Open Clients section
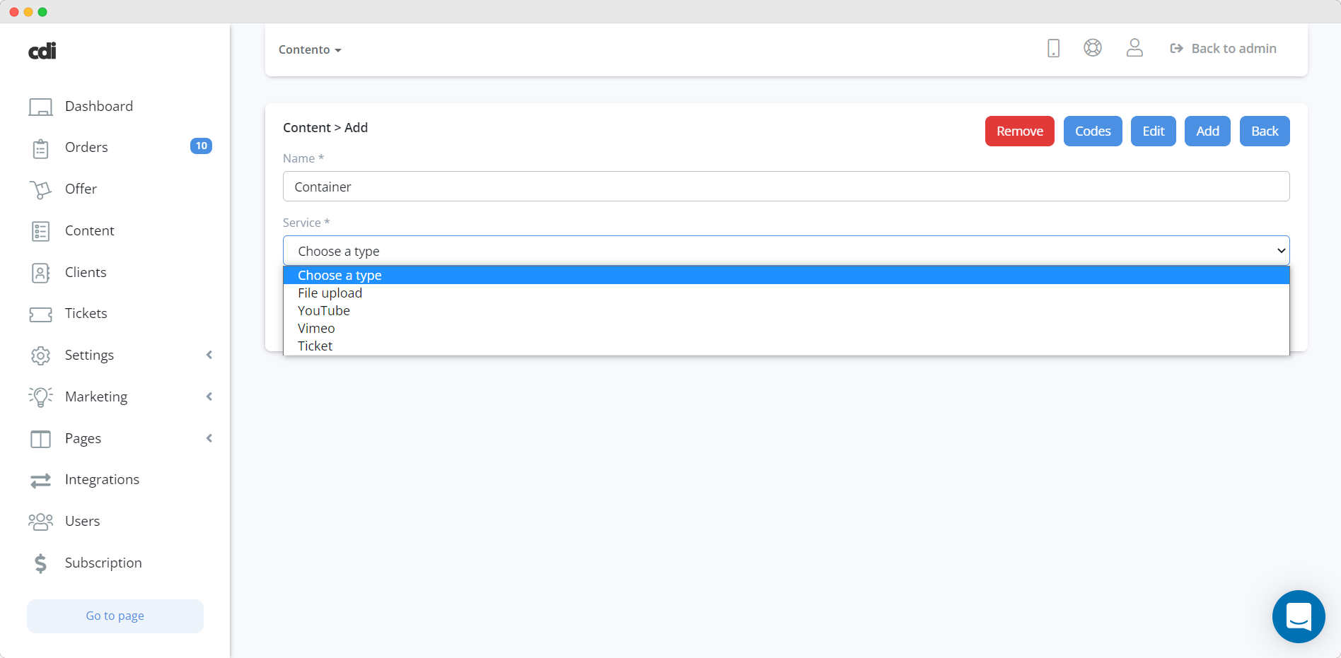 [86, 272]
